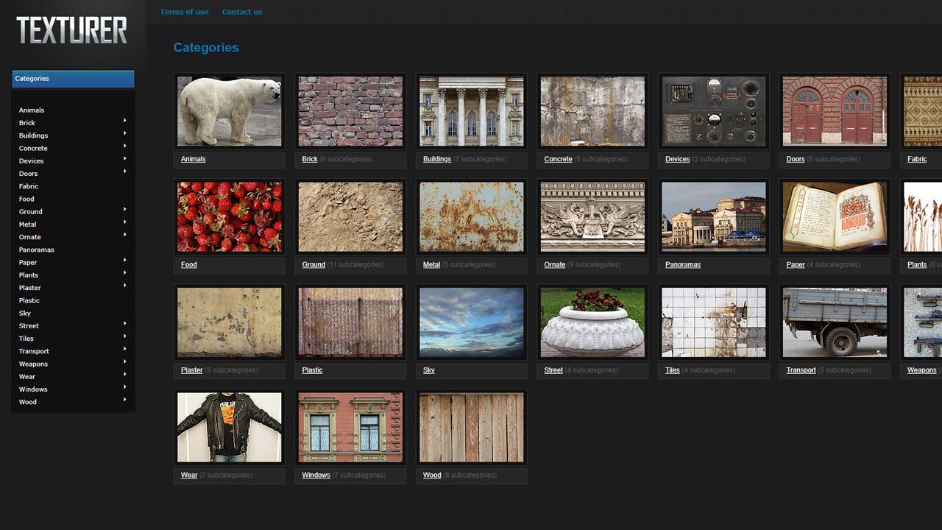Expand the Buildings sidebar submenu arrow
The image size is (942, 530).
coord(125,133)
